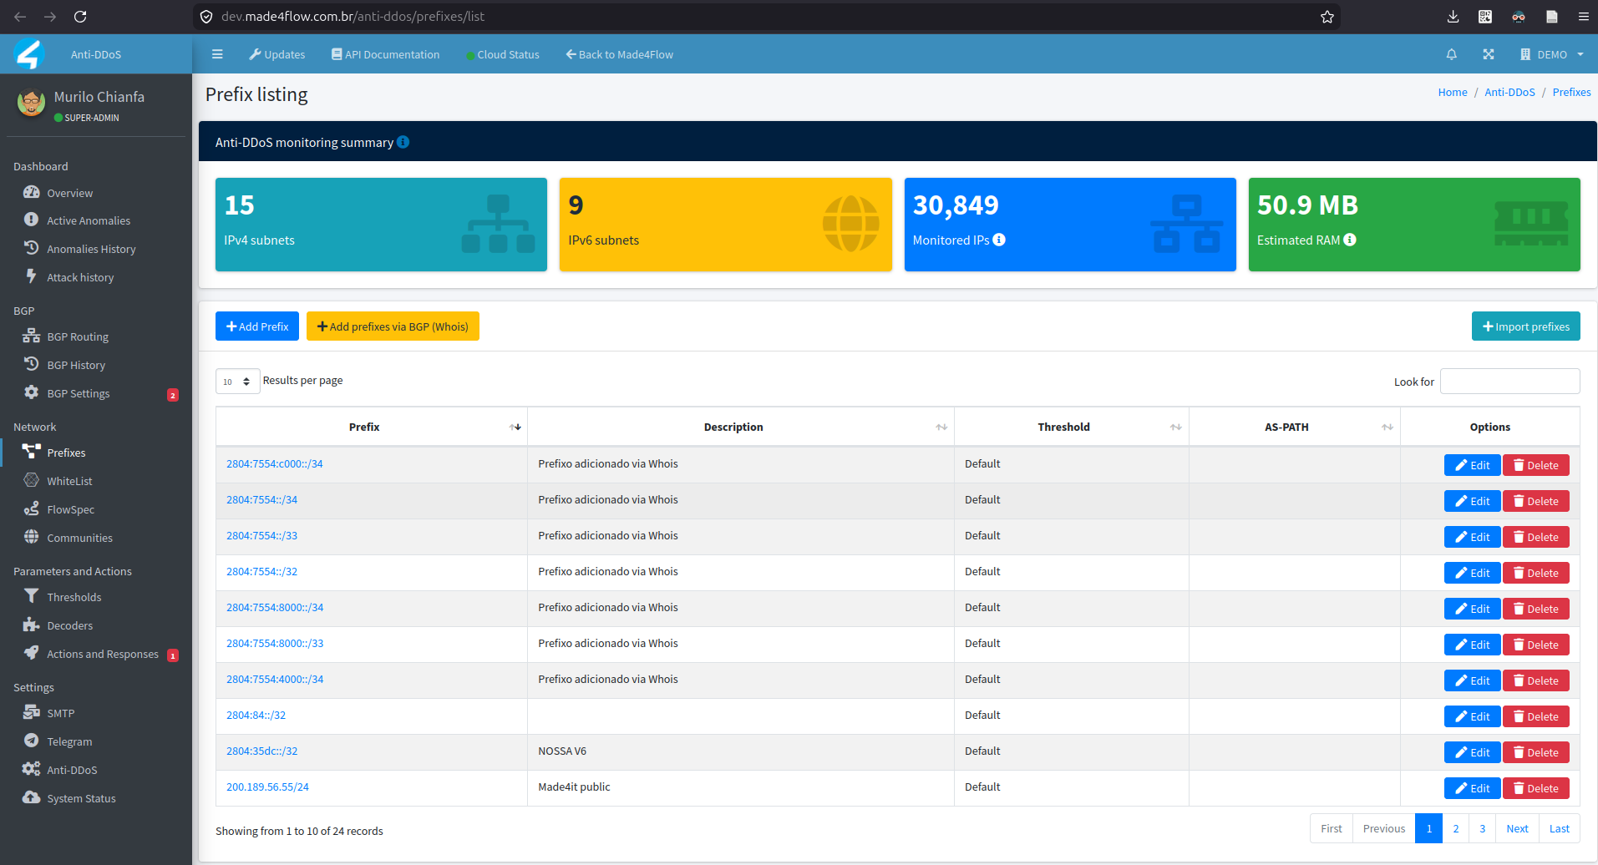
Task: Open notifications via the bell icon
Action: 1452,54
